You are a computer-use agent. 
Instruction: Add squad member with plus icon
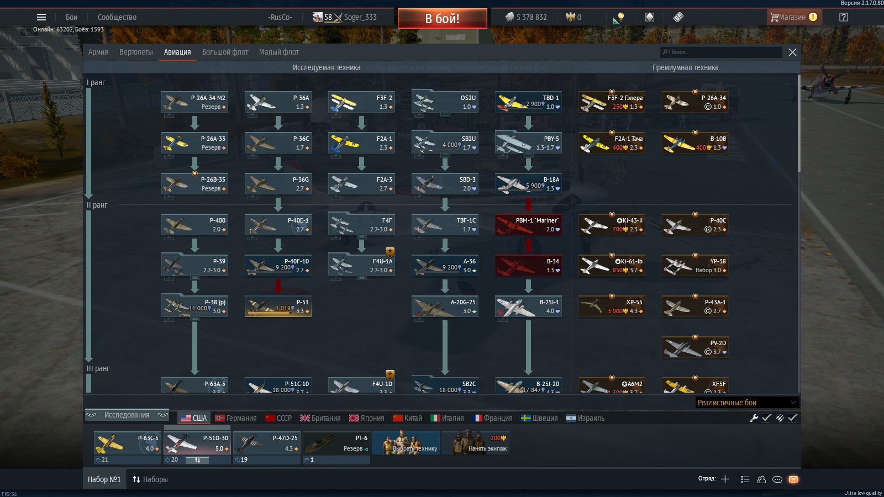pos(725,479)
